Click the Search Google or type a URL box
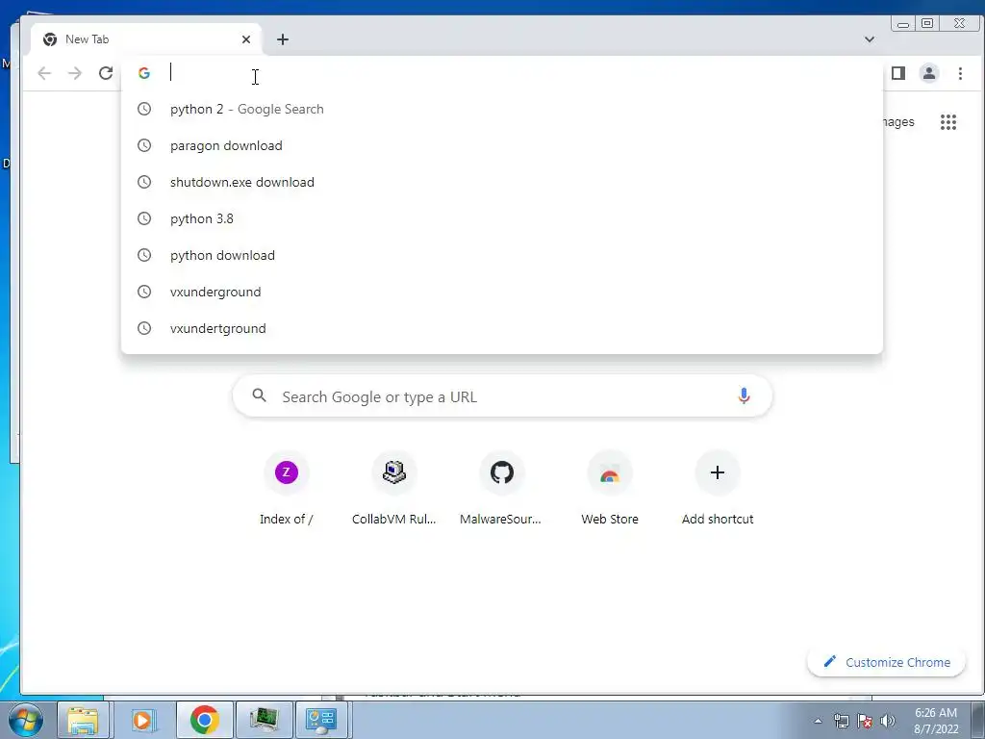 (502, 396)
